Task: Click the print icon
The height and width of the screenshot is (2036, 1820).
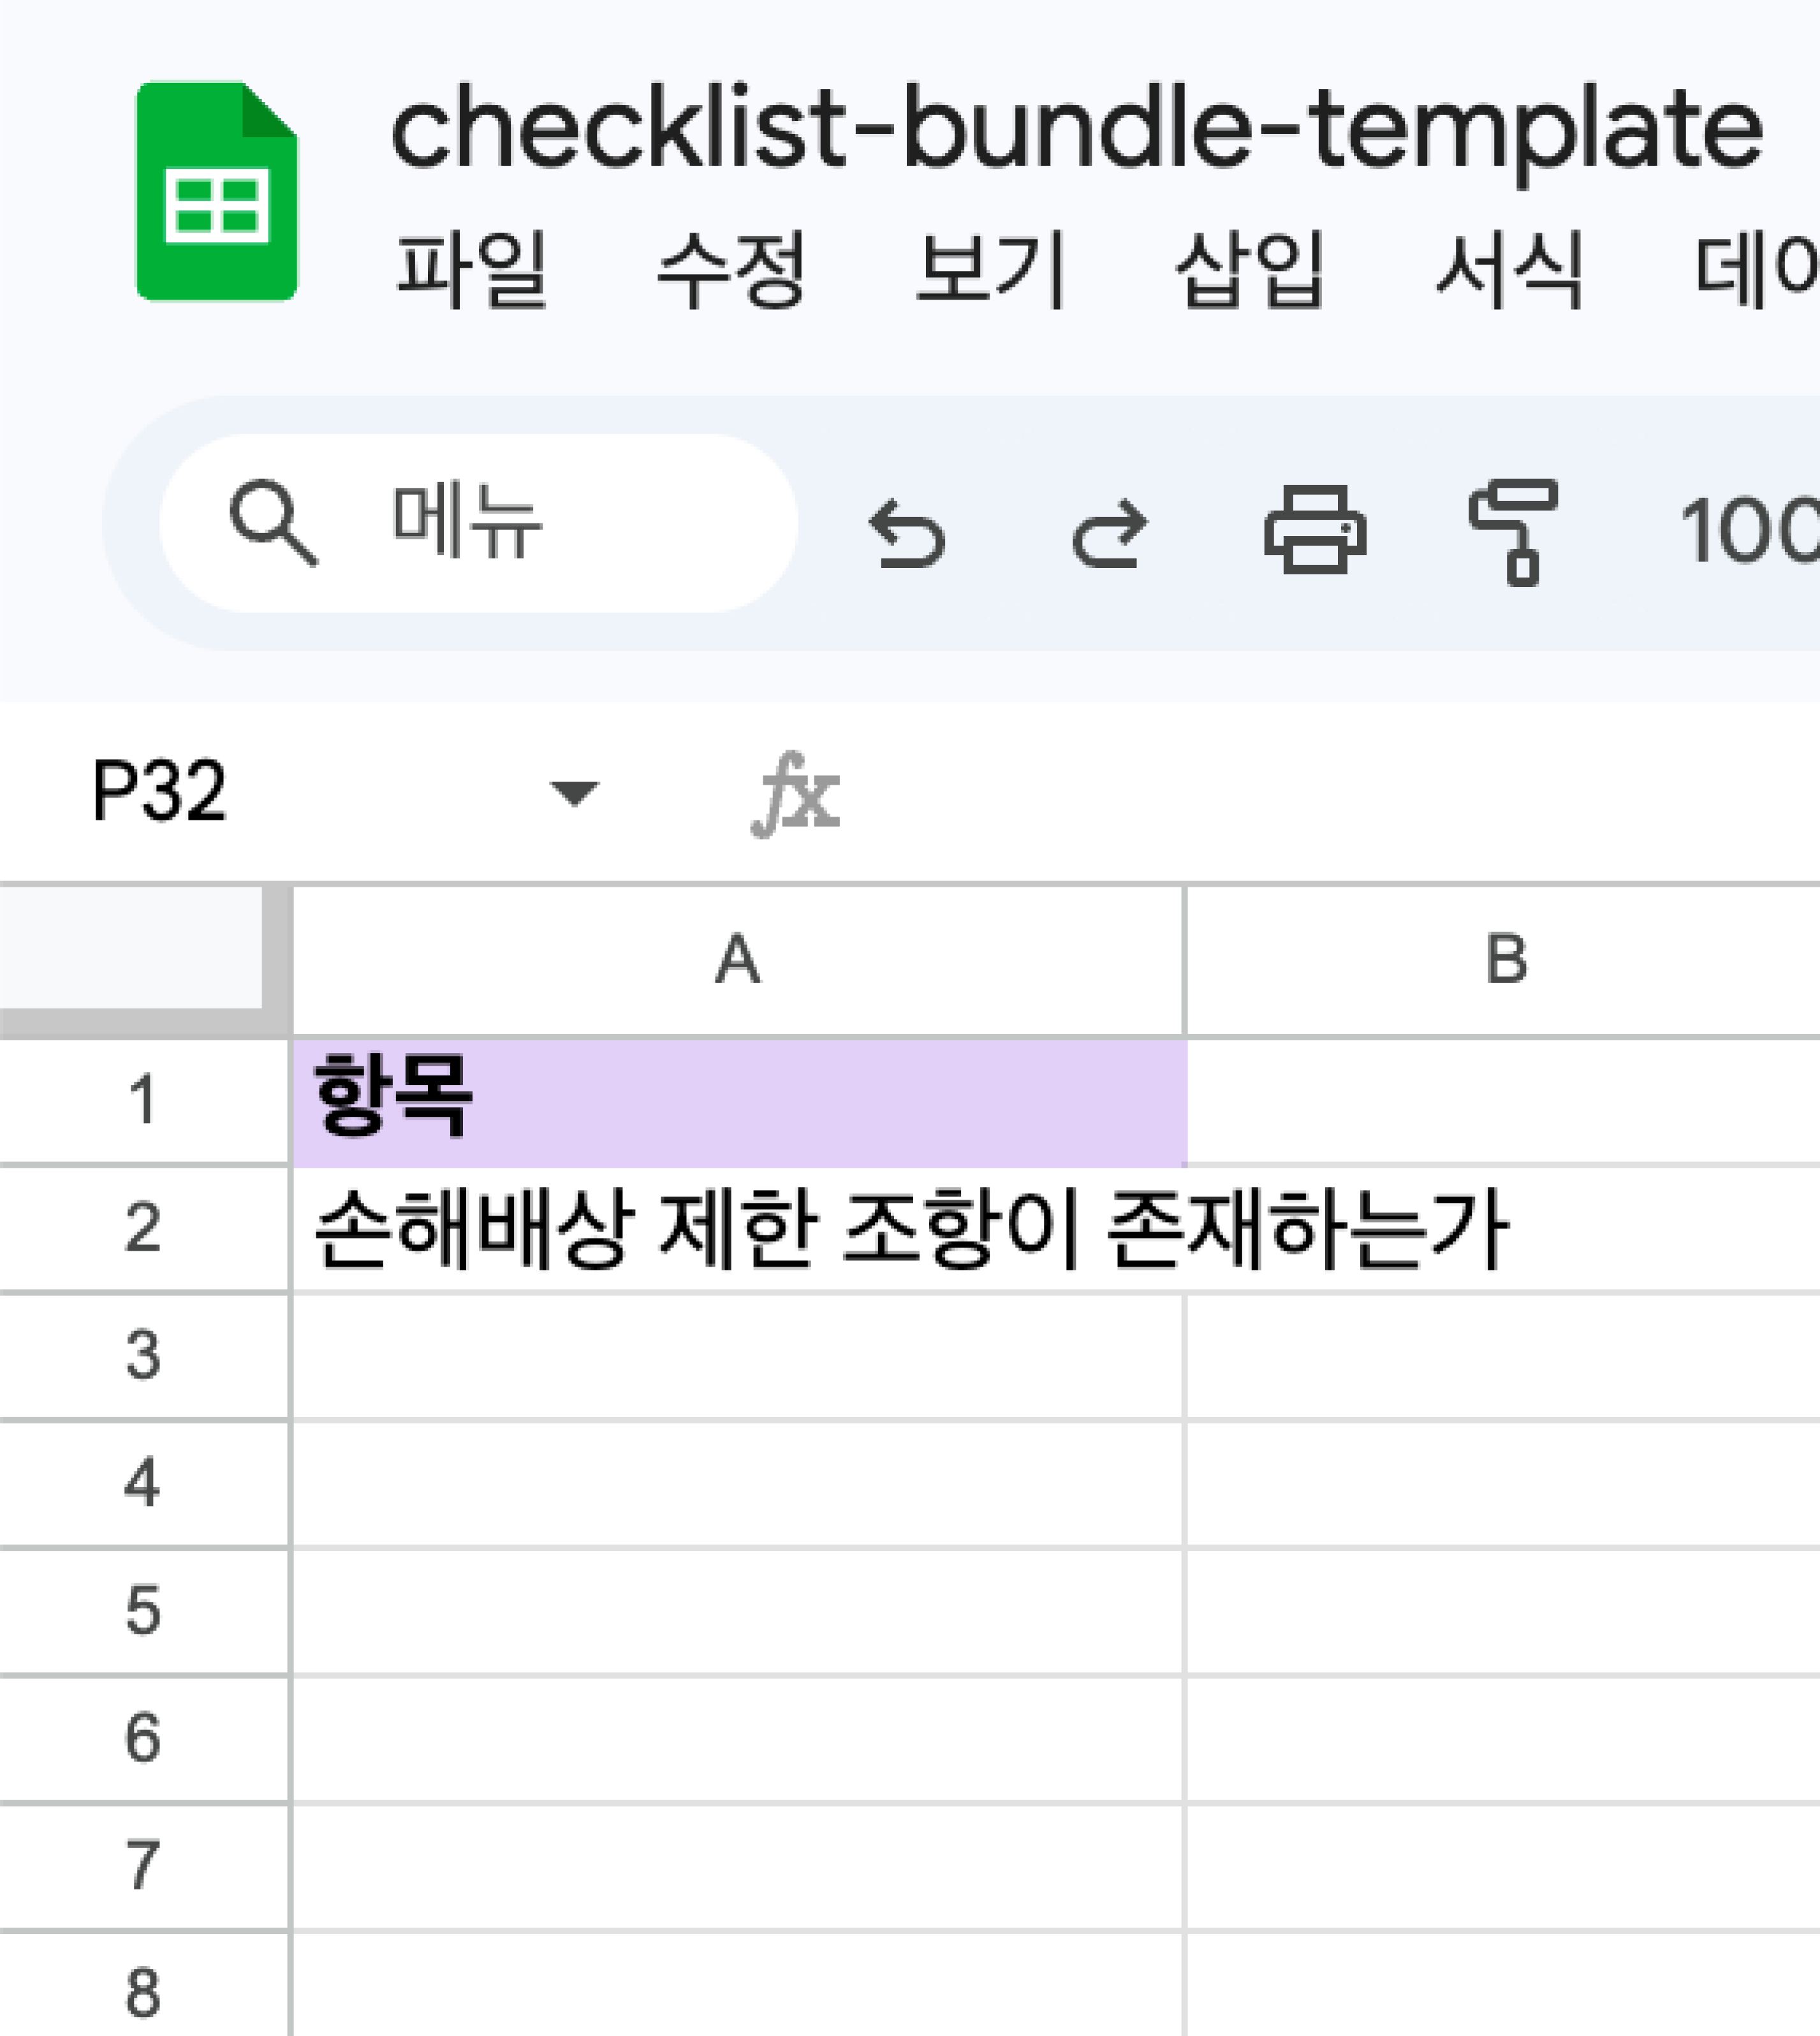Action: [x=1315, y=530]
